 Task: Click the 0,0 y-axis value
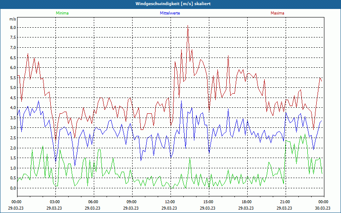point(13,188)
